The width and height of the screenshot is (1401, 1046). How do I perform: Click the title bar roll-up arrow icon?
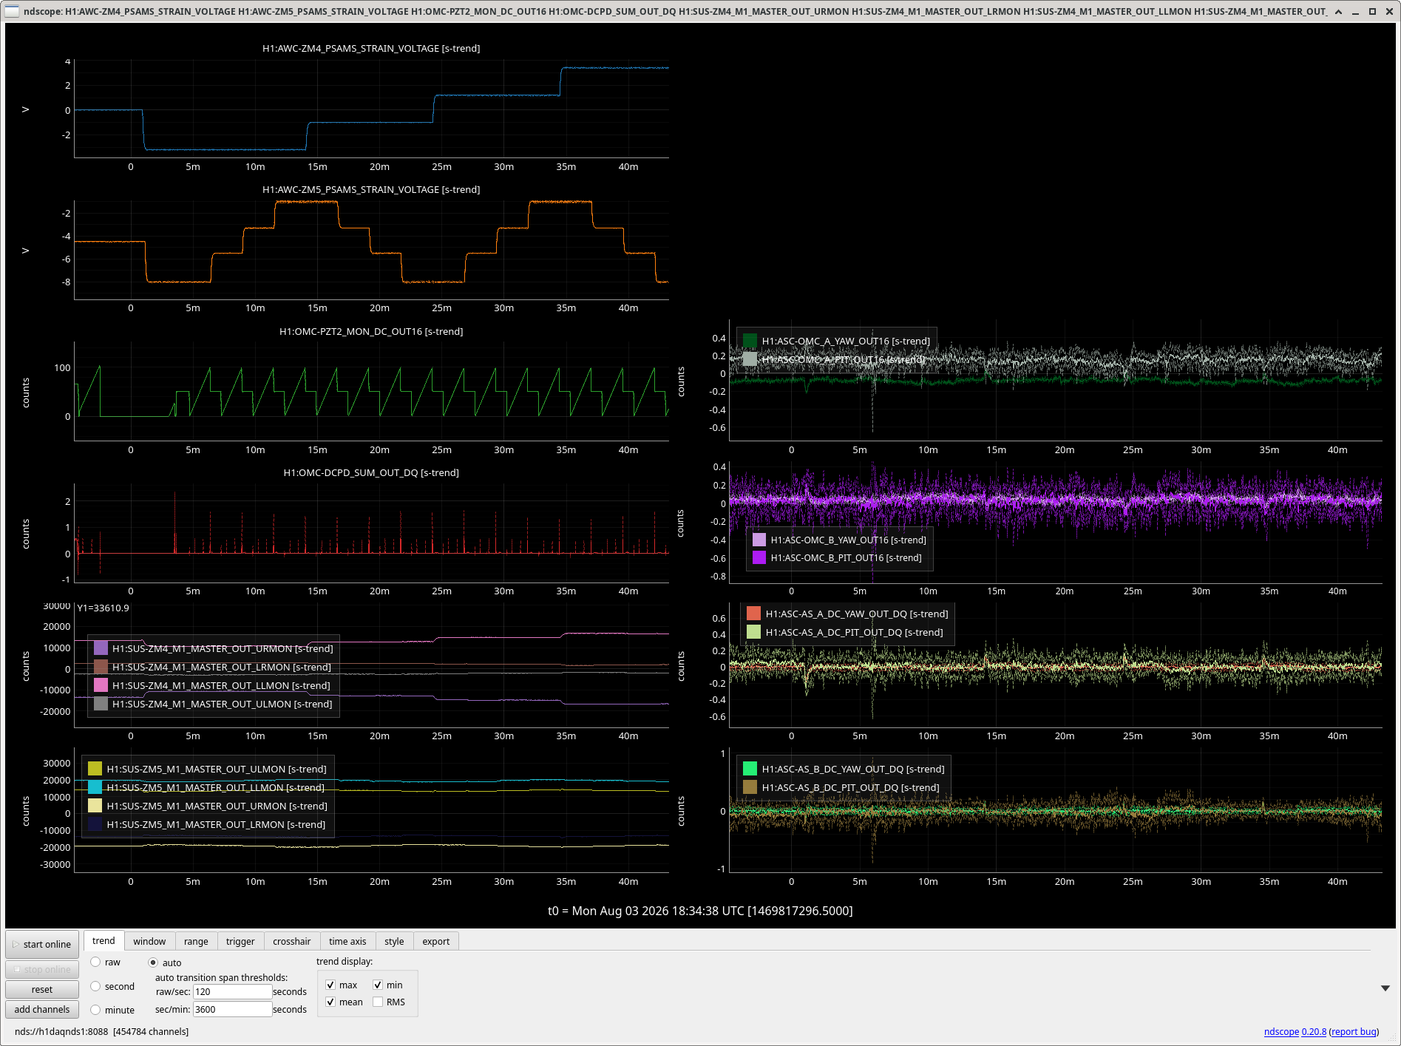coord(1338,11)
